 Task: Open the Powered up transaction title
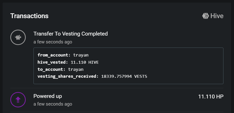[x=48, y=96]
